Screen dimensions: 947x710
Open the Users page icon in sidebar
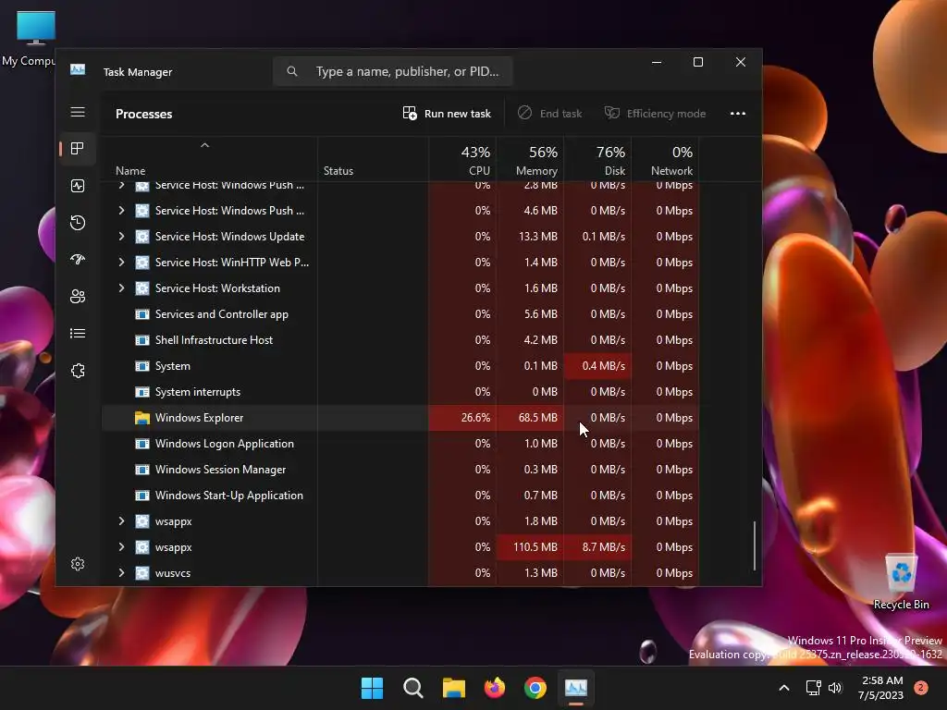[x=78, y=297]
